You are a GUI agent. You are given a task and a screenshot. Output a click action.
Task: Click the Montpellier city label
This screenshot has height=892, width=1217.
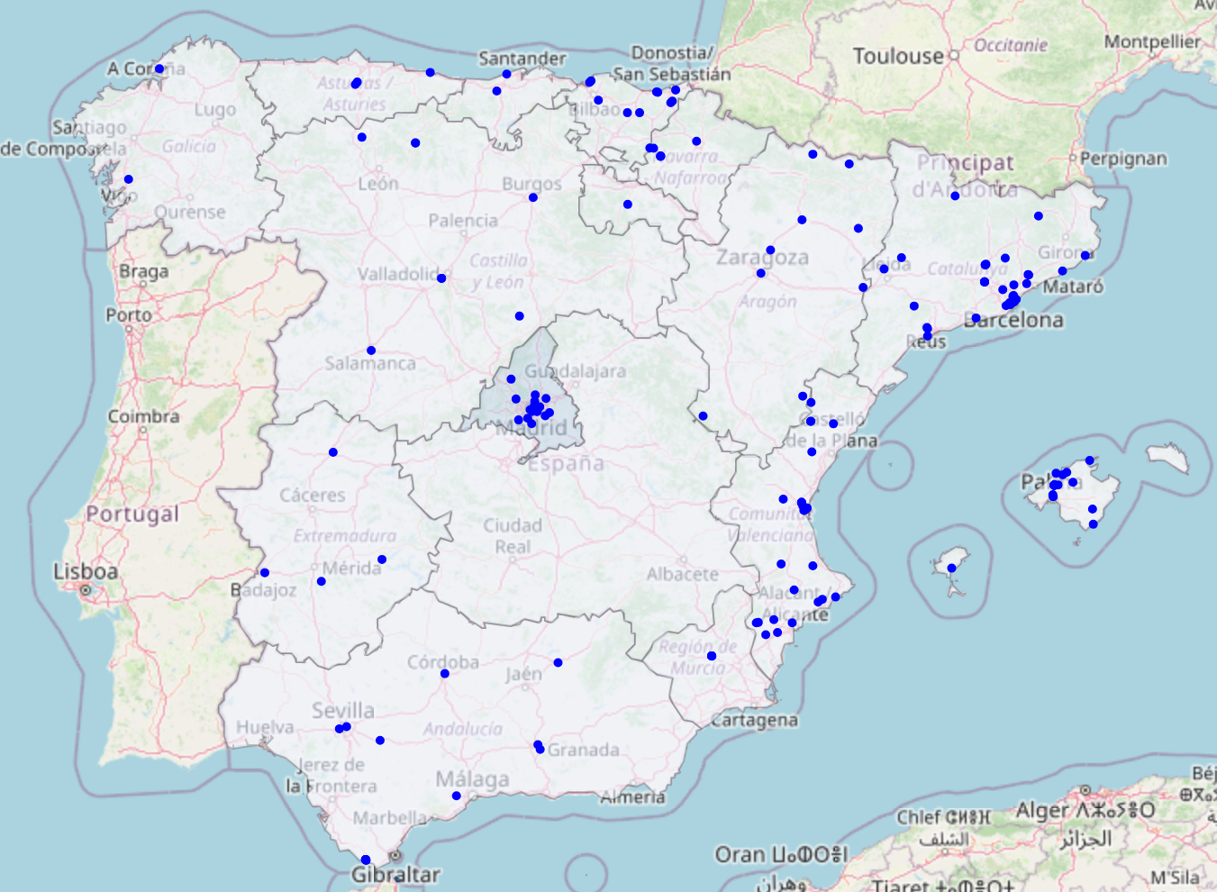(1152, 42)
